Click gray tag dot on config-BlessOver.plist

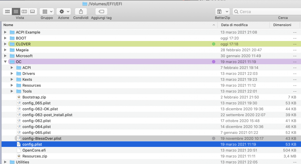[213, 139]
